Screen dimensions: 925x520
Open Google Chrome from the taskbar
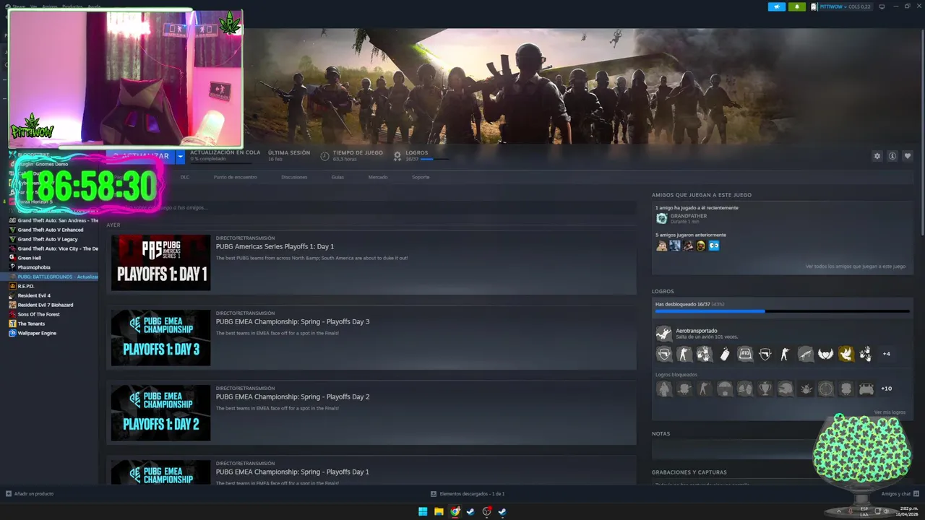[455, 511]
